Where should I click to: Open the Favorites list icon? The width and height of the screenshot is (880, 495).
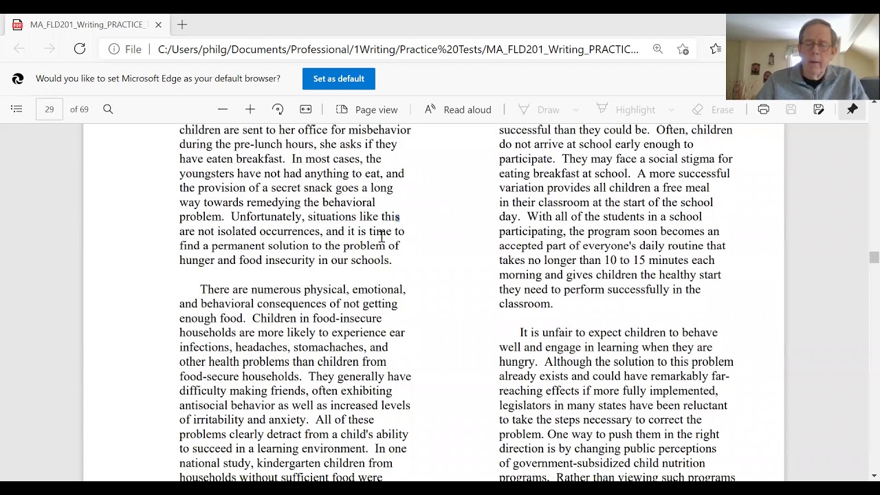click(716, 49)
